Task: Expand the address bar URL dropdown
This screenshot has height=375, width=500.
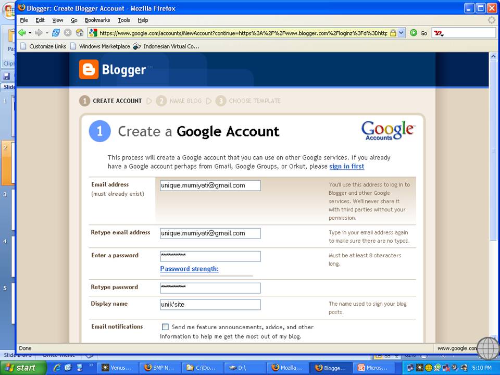Action: [402, 33]
